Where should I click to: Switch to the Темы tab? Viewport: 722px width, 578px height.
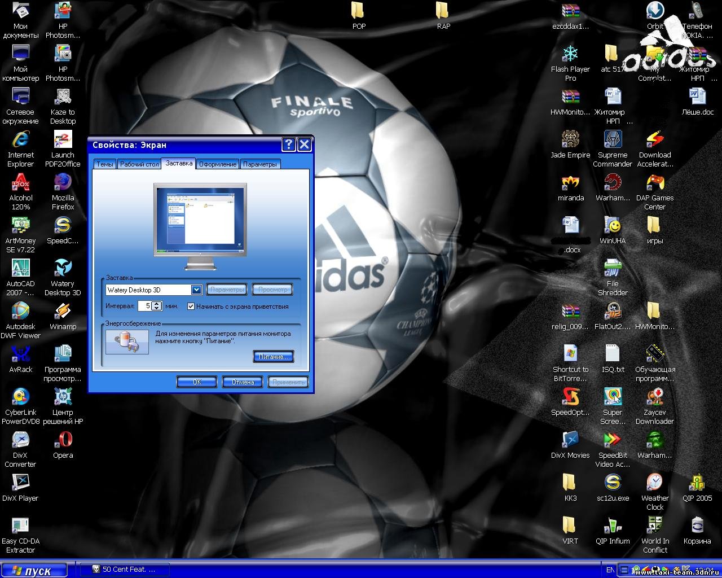coord(104,164)
